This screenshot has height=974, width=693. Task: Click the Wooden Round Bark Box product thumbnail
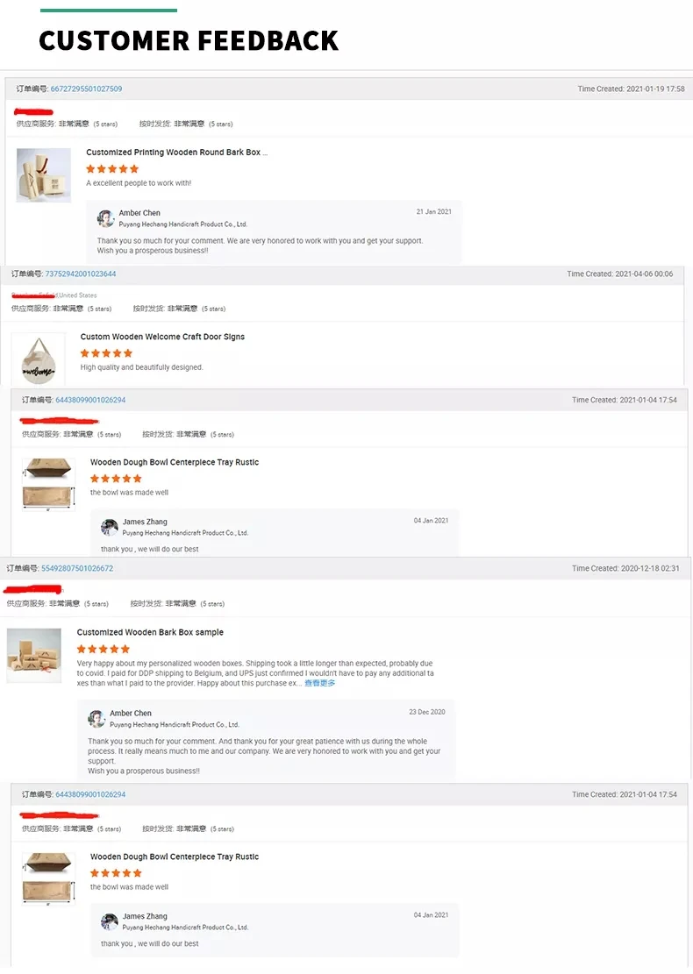click(44, 174)
